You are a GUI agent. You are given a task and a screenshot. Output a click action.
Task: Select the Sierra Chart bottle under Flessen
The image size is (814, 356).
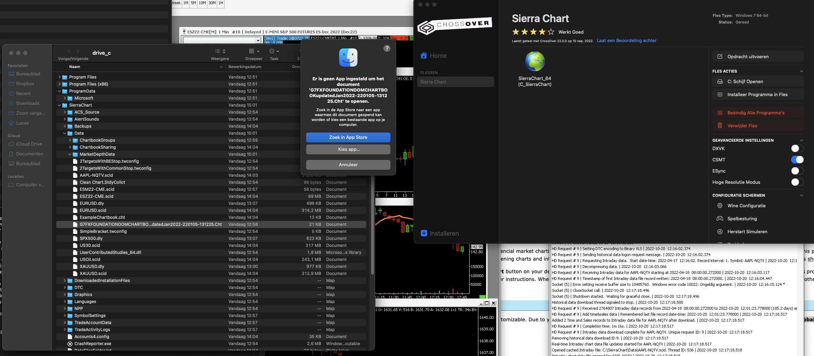click(456, 82)
